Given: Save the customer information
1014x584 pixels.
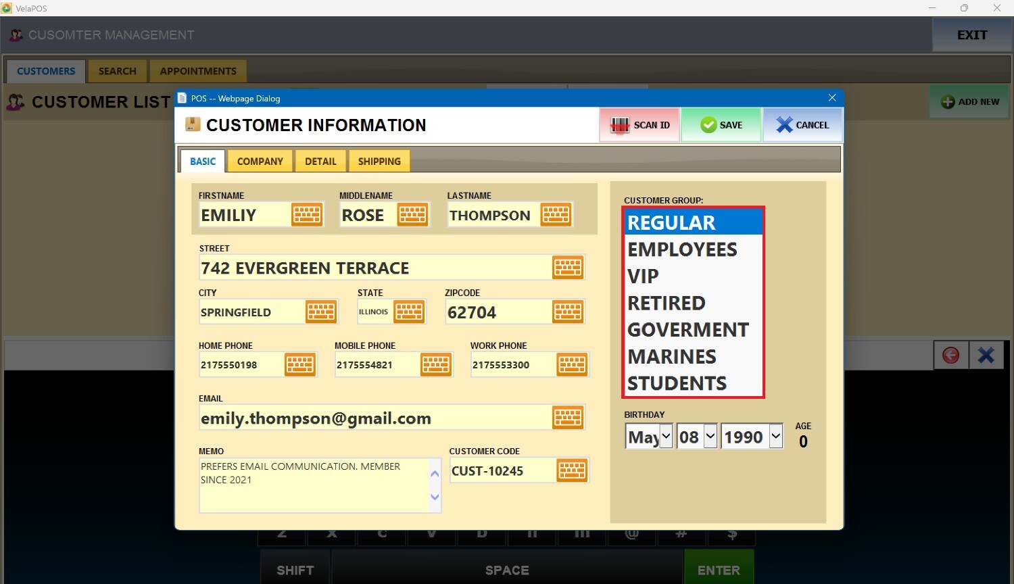Looking at the screenshot, I should pyautogui.click(x=721, y=125).
